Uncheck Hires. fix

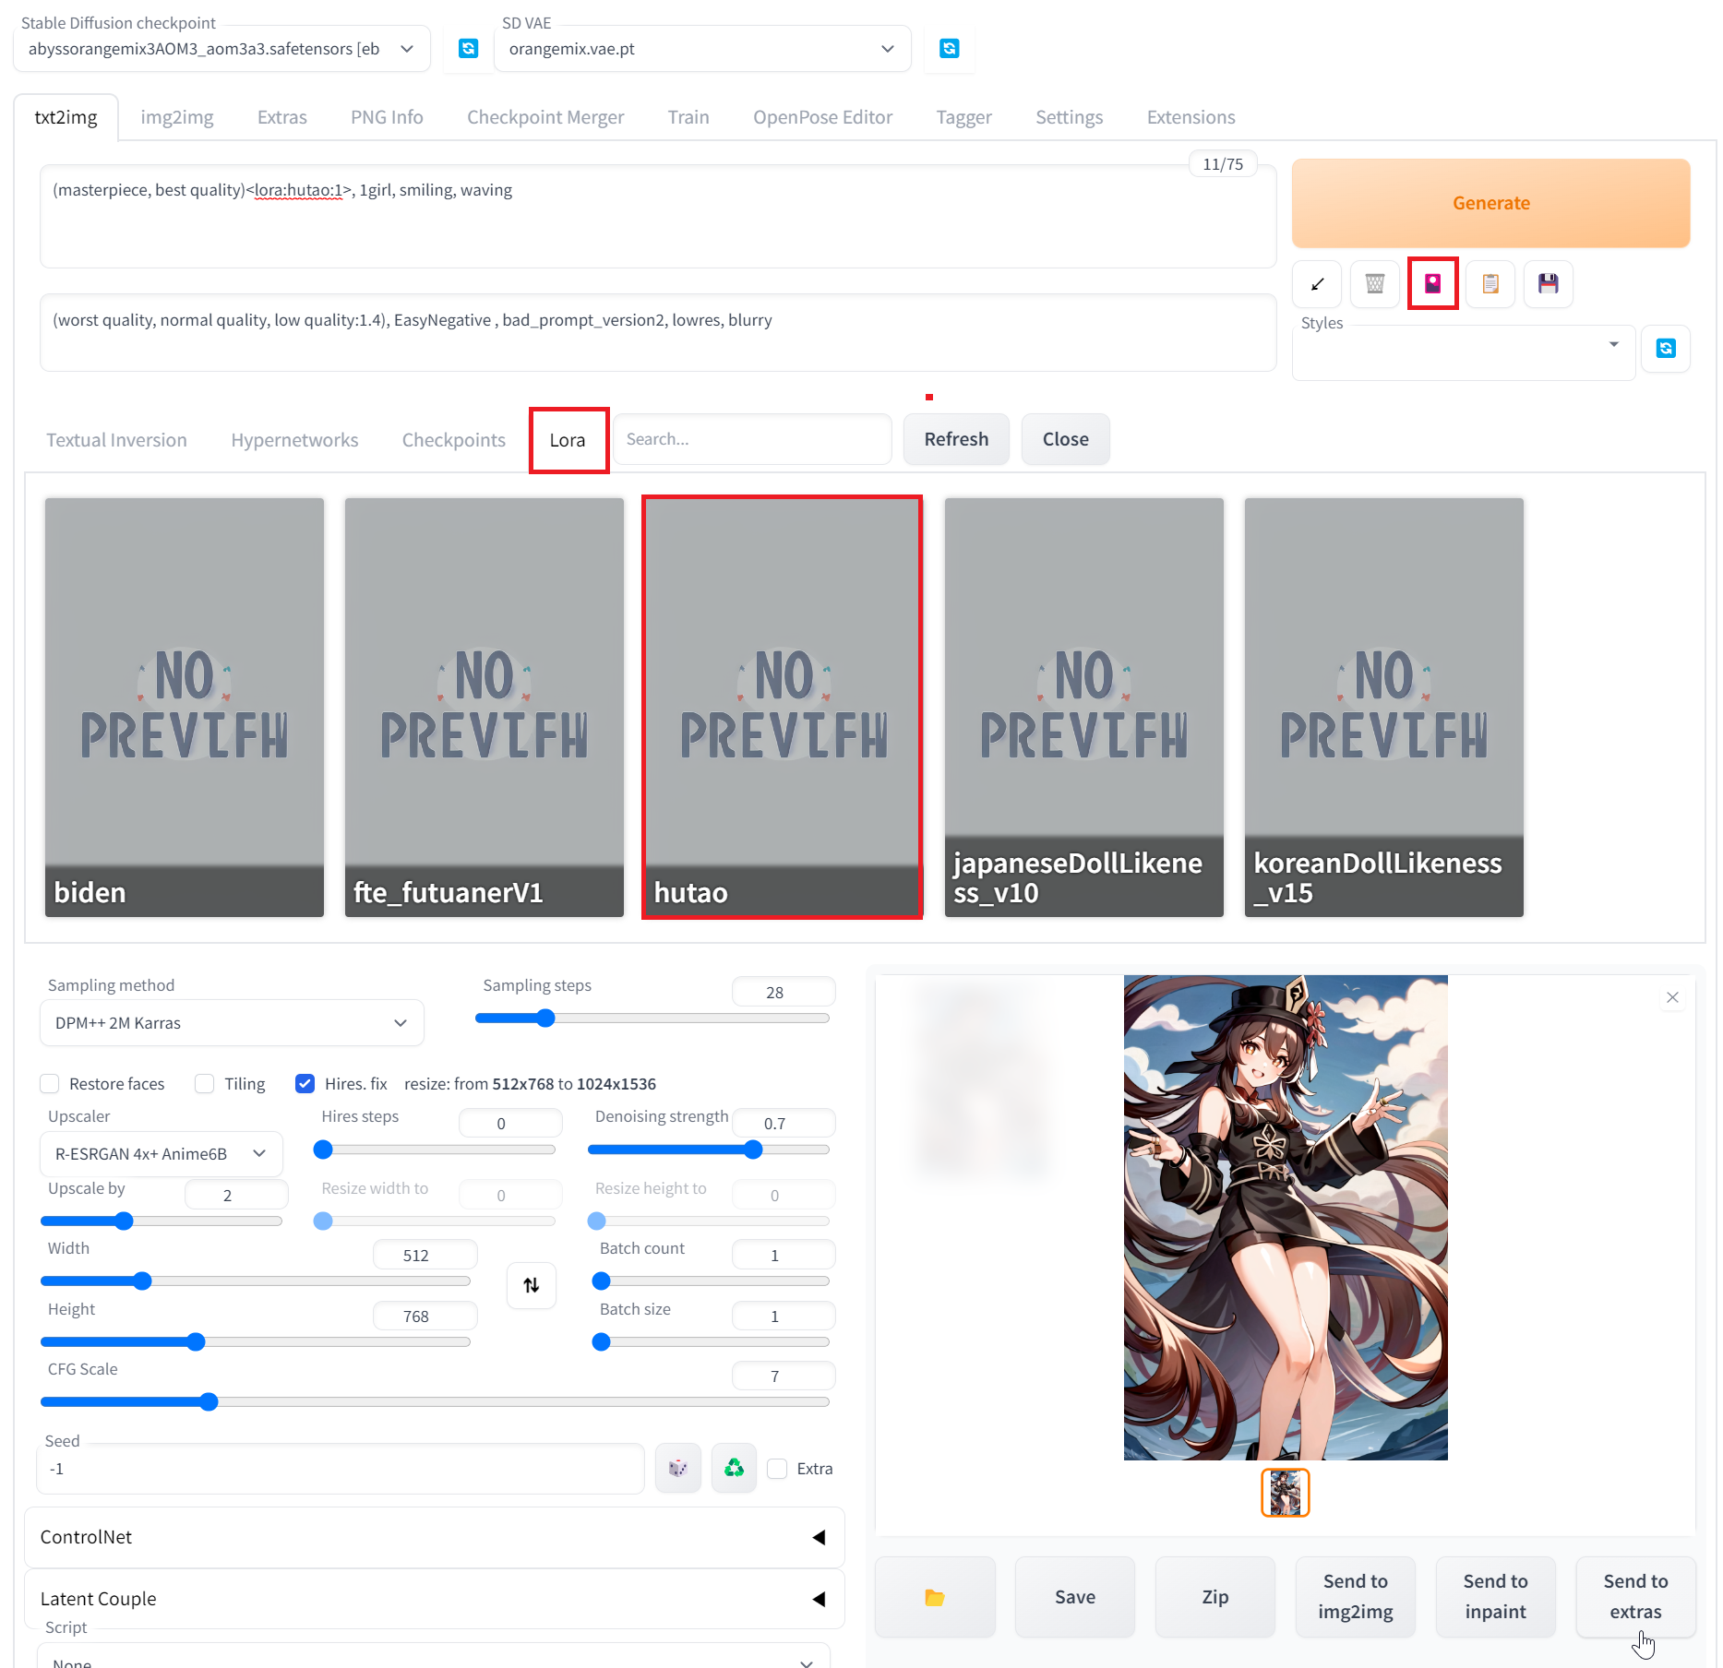pyautogui.click(x=305, y=1083)
